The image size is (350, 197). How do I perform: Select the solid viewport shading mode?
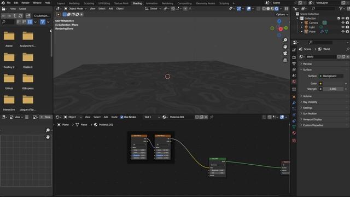pyautogui.click(x=268, y=9)
